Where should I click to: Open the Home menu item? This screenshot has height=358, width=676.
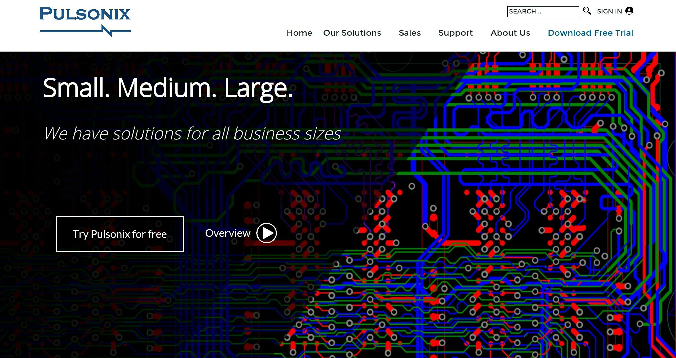(299, 33)
